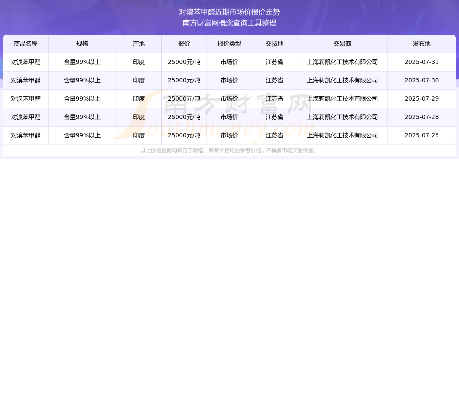Viewport: 459px width, 395px height.
Task: Click 上海莉凯化工技术有限公司 in the 2025-07-31 row
Action: click(343, 62)
